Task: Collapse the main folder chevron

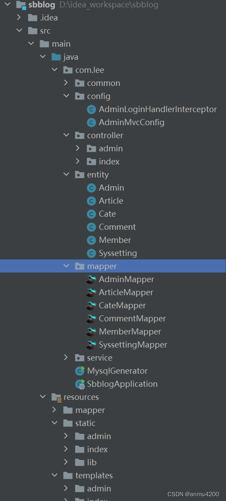Action: click(x=31, y=44)
